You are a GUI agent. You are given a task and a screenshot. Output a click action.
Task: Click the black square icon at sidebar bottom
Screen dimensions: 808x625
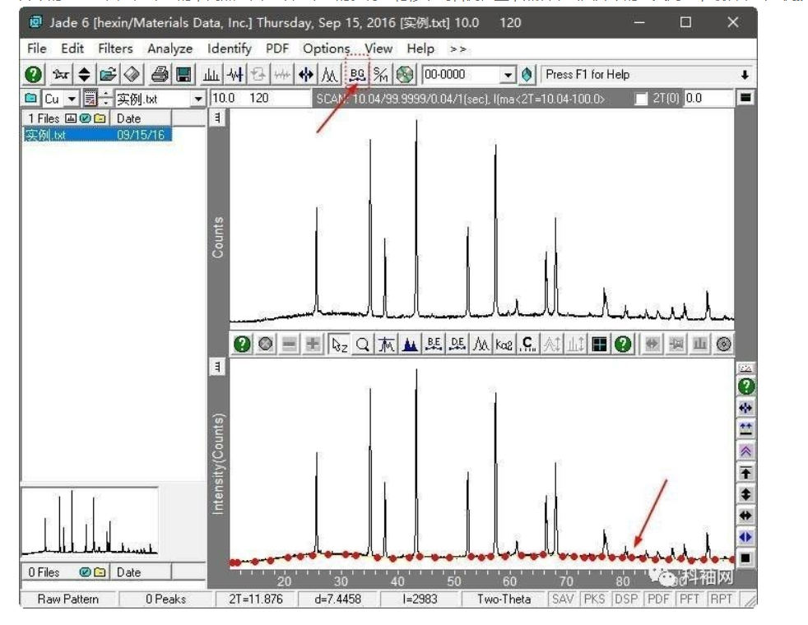745,558
